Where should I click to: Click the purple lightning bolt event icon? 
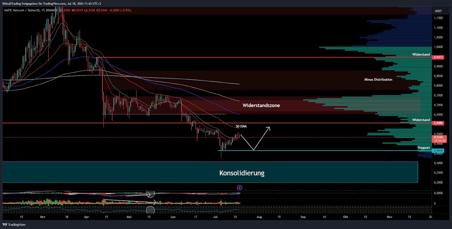pyautogui.click(x=239, y=188)
